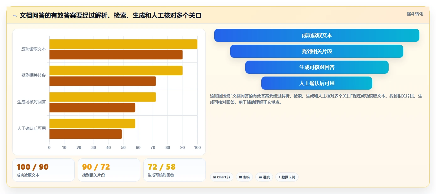436x194 pixels.
Task: Click the 进度 tag chip
Action: [x=264, y=177]
